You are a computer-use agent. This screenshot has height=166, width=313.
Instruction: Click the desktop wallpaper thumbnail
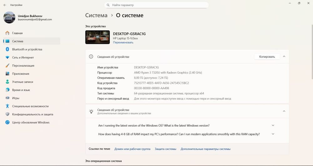(97, 37)
